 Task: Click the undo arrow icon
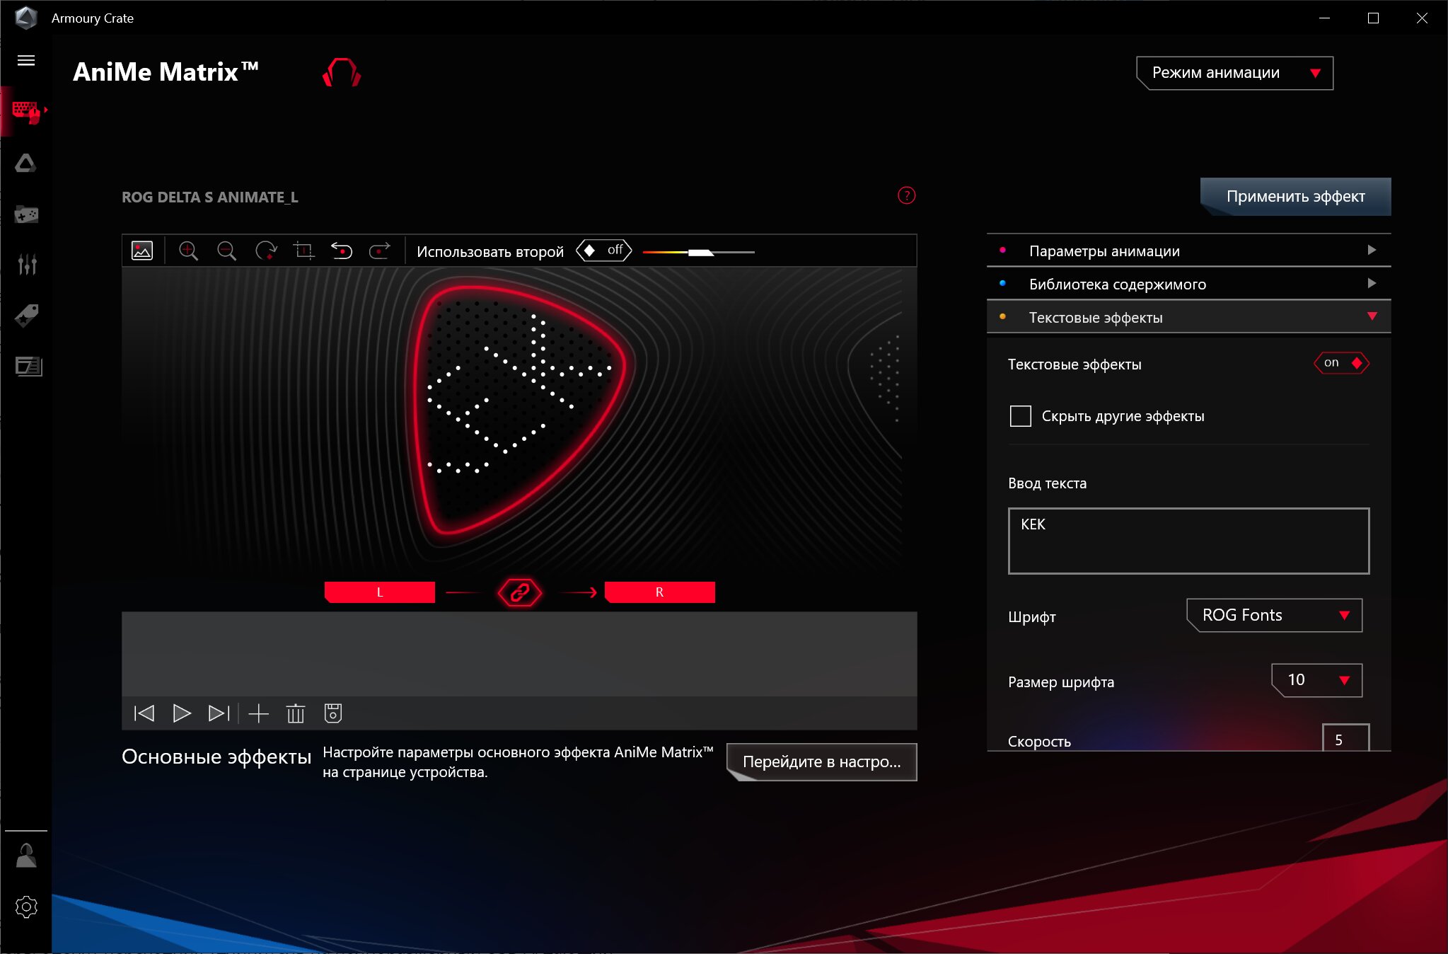[x=342, y=251]
